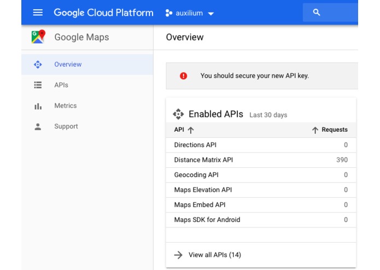Open the auxilium project dropdown
Screen dimensions: 380x270
point(190,13)
